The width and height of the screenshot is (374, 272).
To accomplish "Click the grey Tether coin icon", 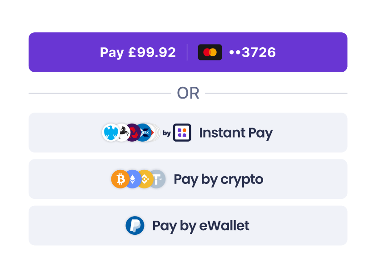I will 158,179.
